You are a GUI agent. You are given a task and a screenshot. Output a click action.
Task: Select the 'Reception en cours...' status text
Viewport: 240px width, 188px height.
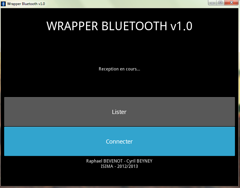click(119, 69)
